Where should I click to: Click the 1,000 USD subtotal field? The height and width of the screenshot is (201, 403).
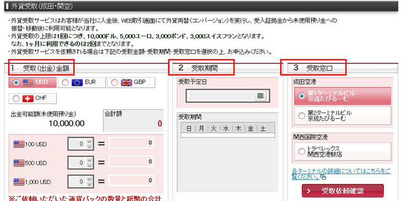tap(132, 181)
